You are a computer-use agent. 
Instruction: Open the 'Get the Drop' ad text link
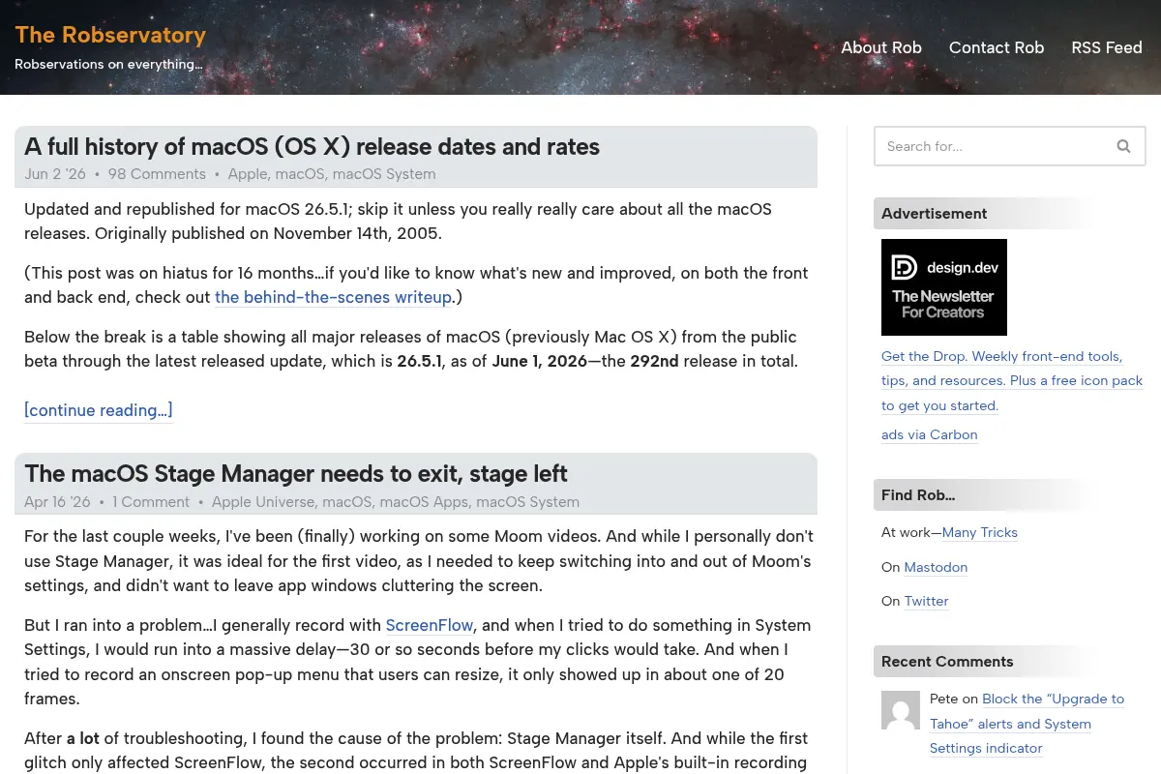coord(1012,380)
